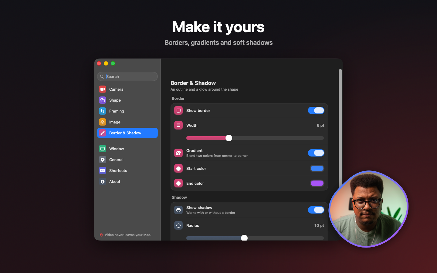Toggle the Show border switch

(316, 110)
